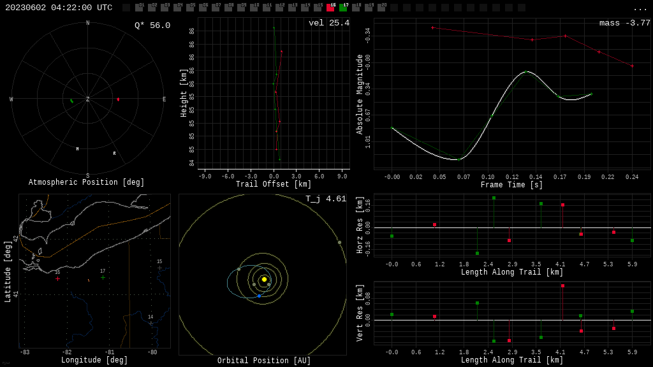Open the three-dot menu at top right
Image resolution: width=653 pixels, height=367 pixels.
coord(640,9)
